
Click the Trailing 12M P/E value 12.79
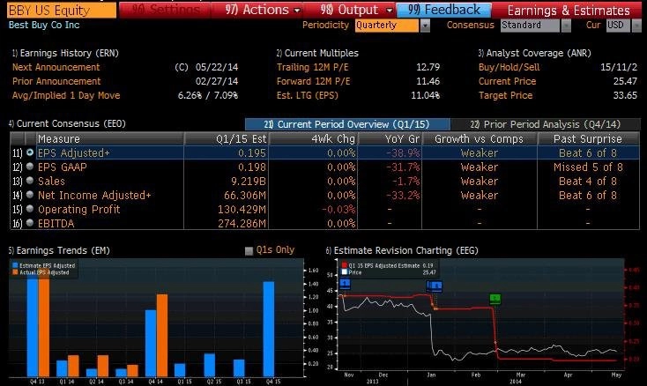[x=428, y=67]
